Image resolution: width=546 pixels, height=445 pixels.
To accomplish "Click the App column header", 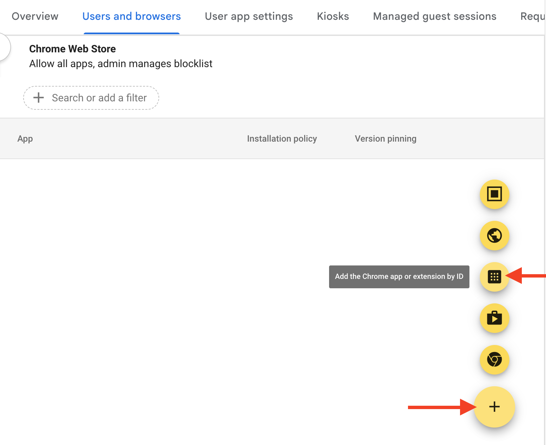I will click(25, 139).
